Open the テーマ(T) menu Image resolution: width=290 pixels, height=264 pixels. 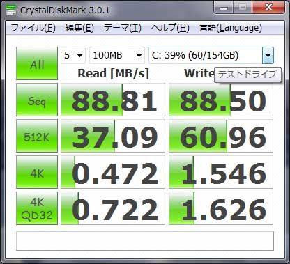123,28
